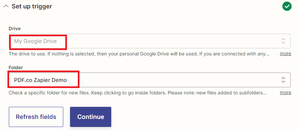Viewport: 300px width, 130px height.
Task: Click the Refresh fields button
Action: pos(36,117)
